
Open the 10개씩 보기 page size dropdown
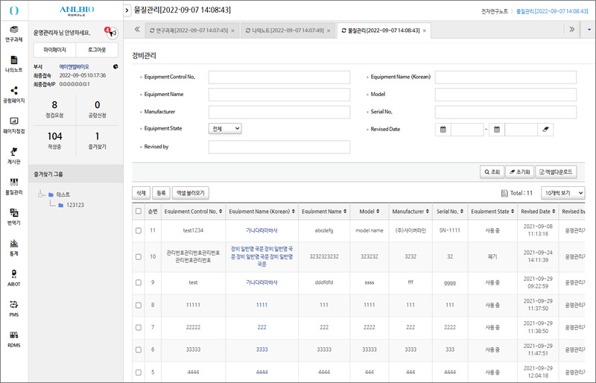point(562,193)
